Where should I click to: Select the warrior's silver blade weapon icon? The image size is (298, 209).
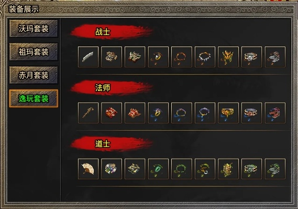point(88,57)
